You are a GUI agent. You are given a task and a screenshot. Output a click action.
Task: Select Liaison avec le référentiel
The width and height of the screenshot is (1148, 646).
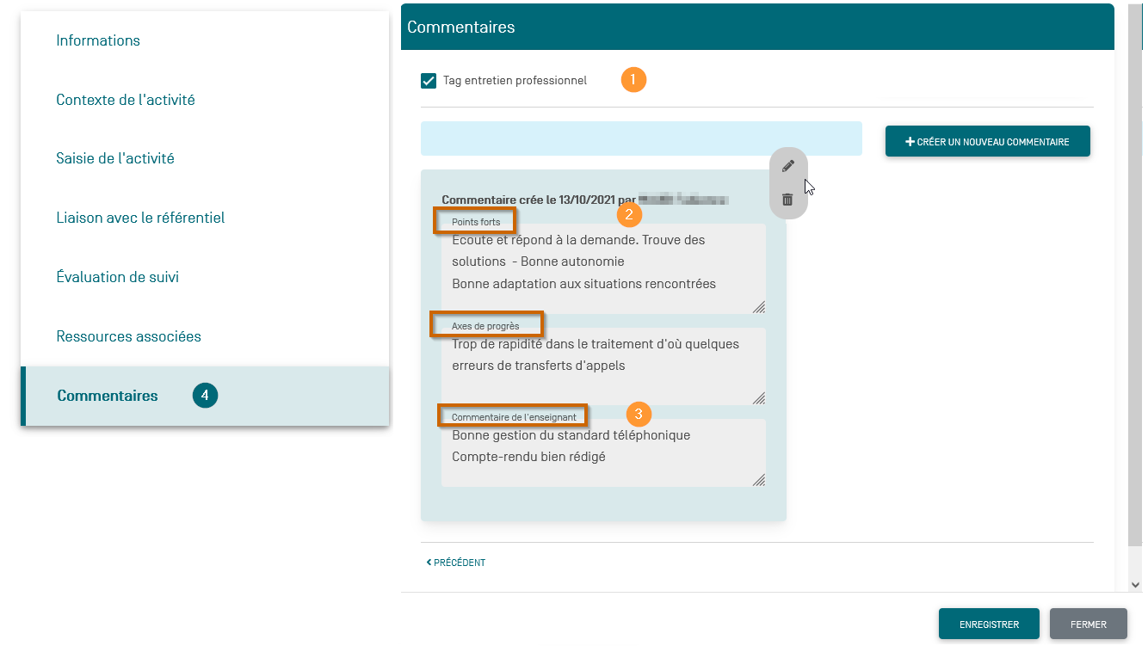(140, 218)
